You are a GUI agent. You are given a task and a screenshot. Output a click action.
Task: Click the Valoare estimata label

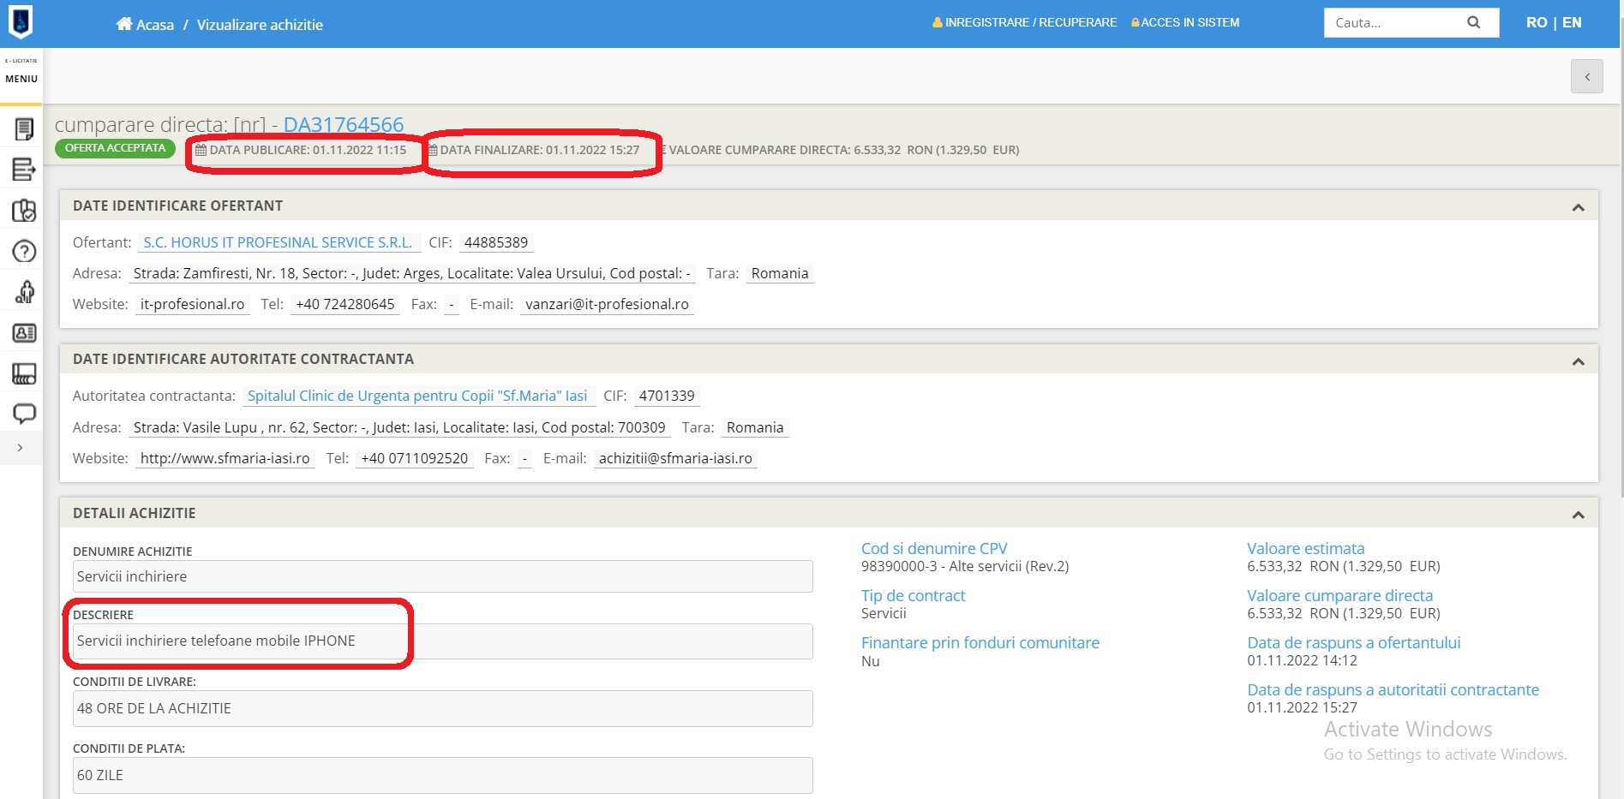[1306, 548]
